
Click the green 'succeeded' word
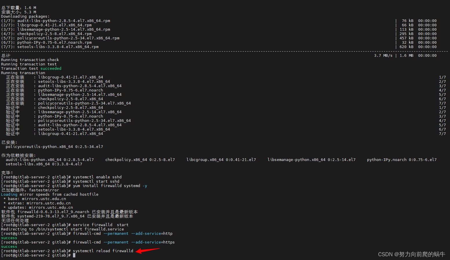51,69
